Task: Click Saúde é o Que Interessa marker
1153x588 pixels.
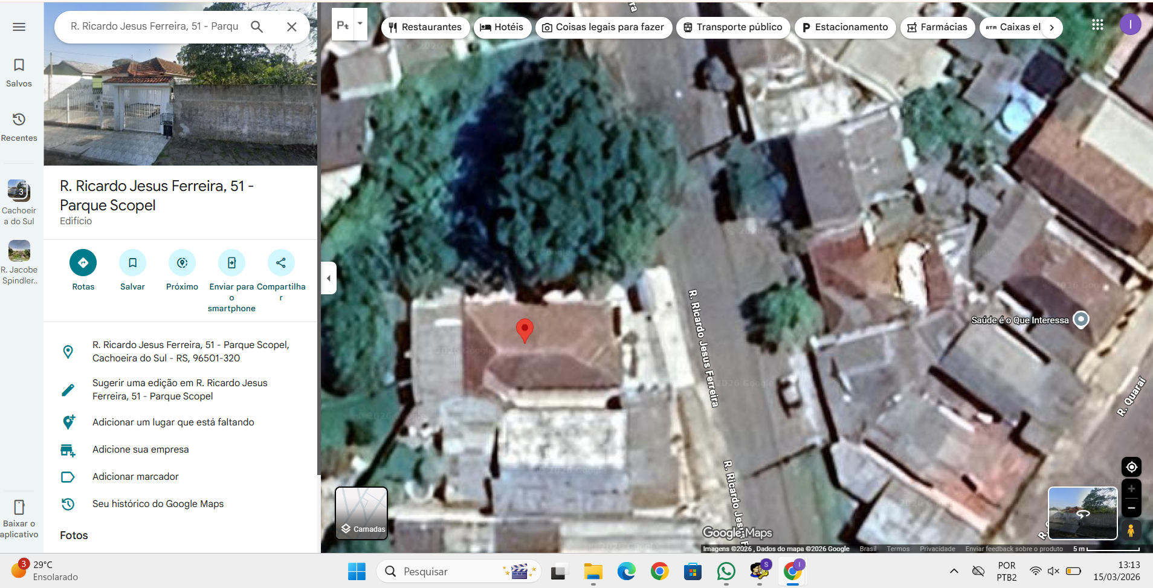Action: coord(1081,319)
